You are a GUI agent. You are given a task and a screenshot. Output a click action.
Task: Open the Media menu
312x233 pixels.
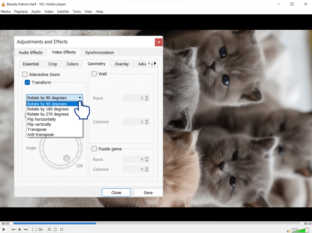point(5,12)
